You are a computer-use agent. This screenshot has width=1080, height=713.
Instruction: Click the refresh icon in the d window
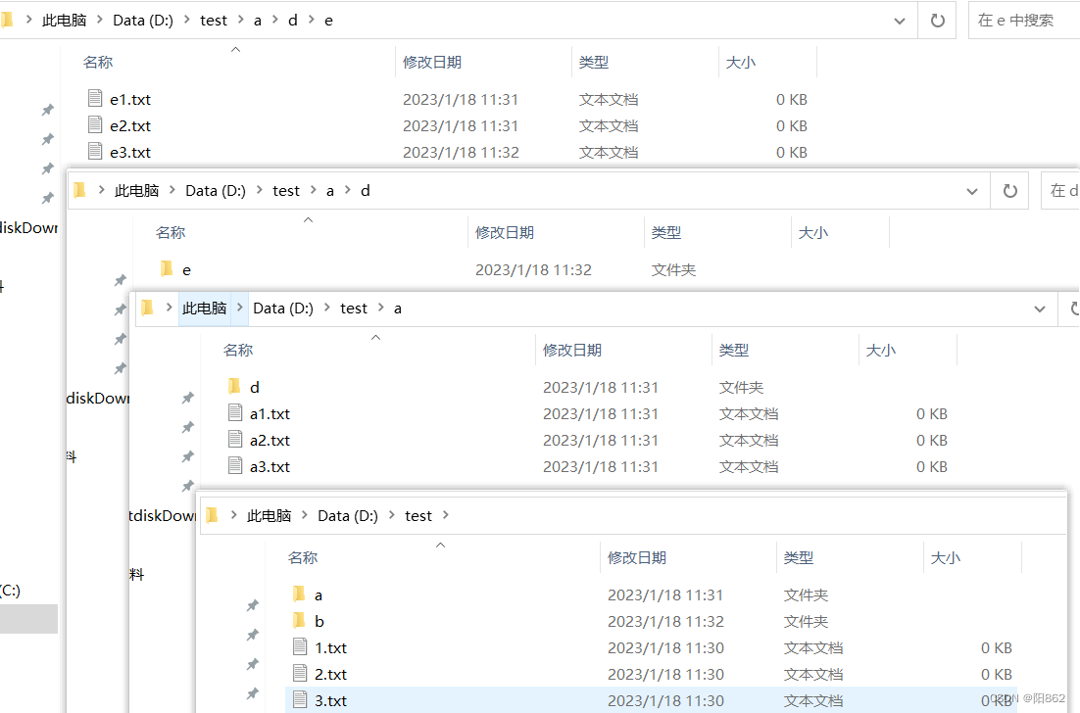coord(1009,190)
